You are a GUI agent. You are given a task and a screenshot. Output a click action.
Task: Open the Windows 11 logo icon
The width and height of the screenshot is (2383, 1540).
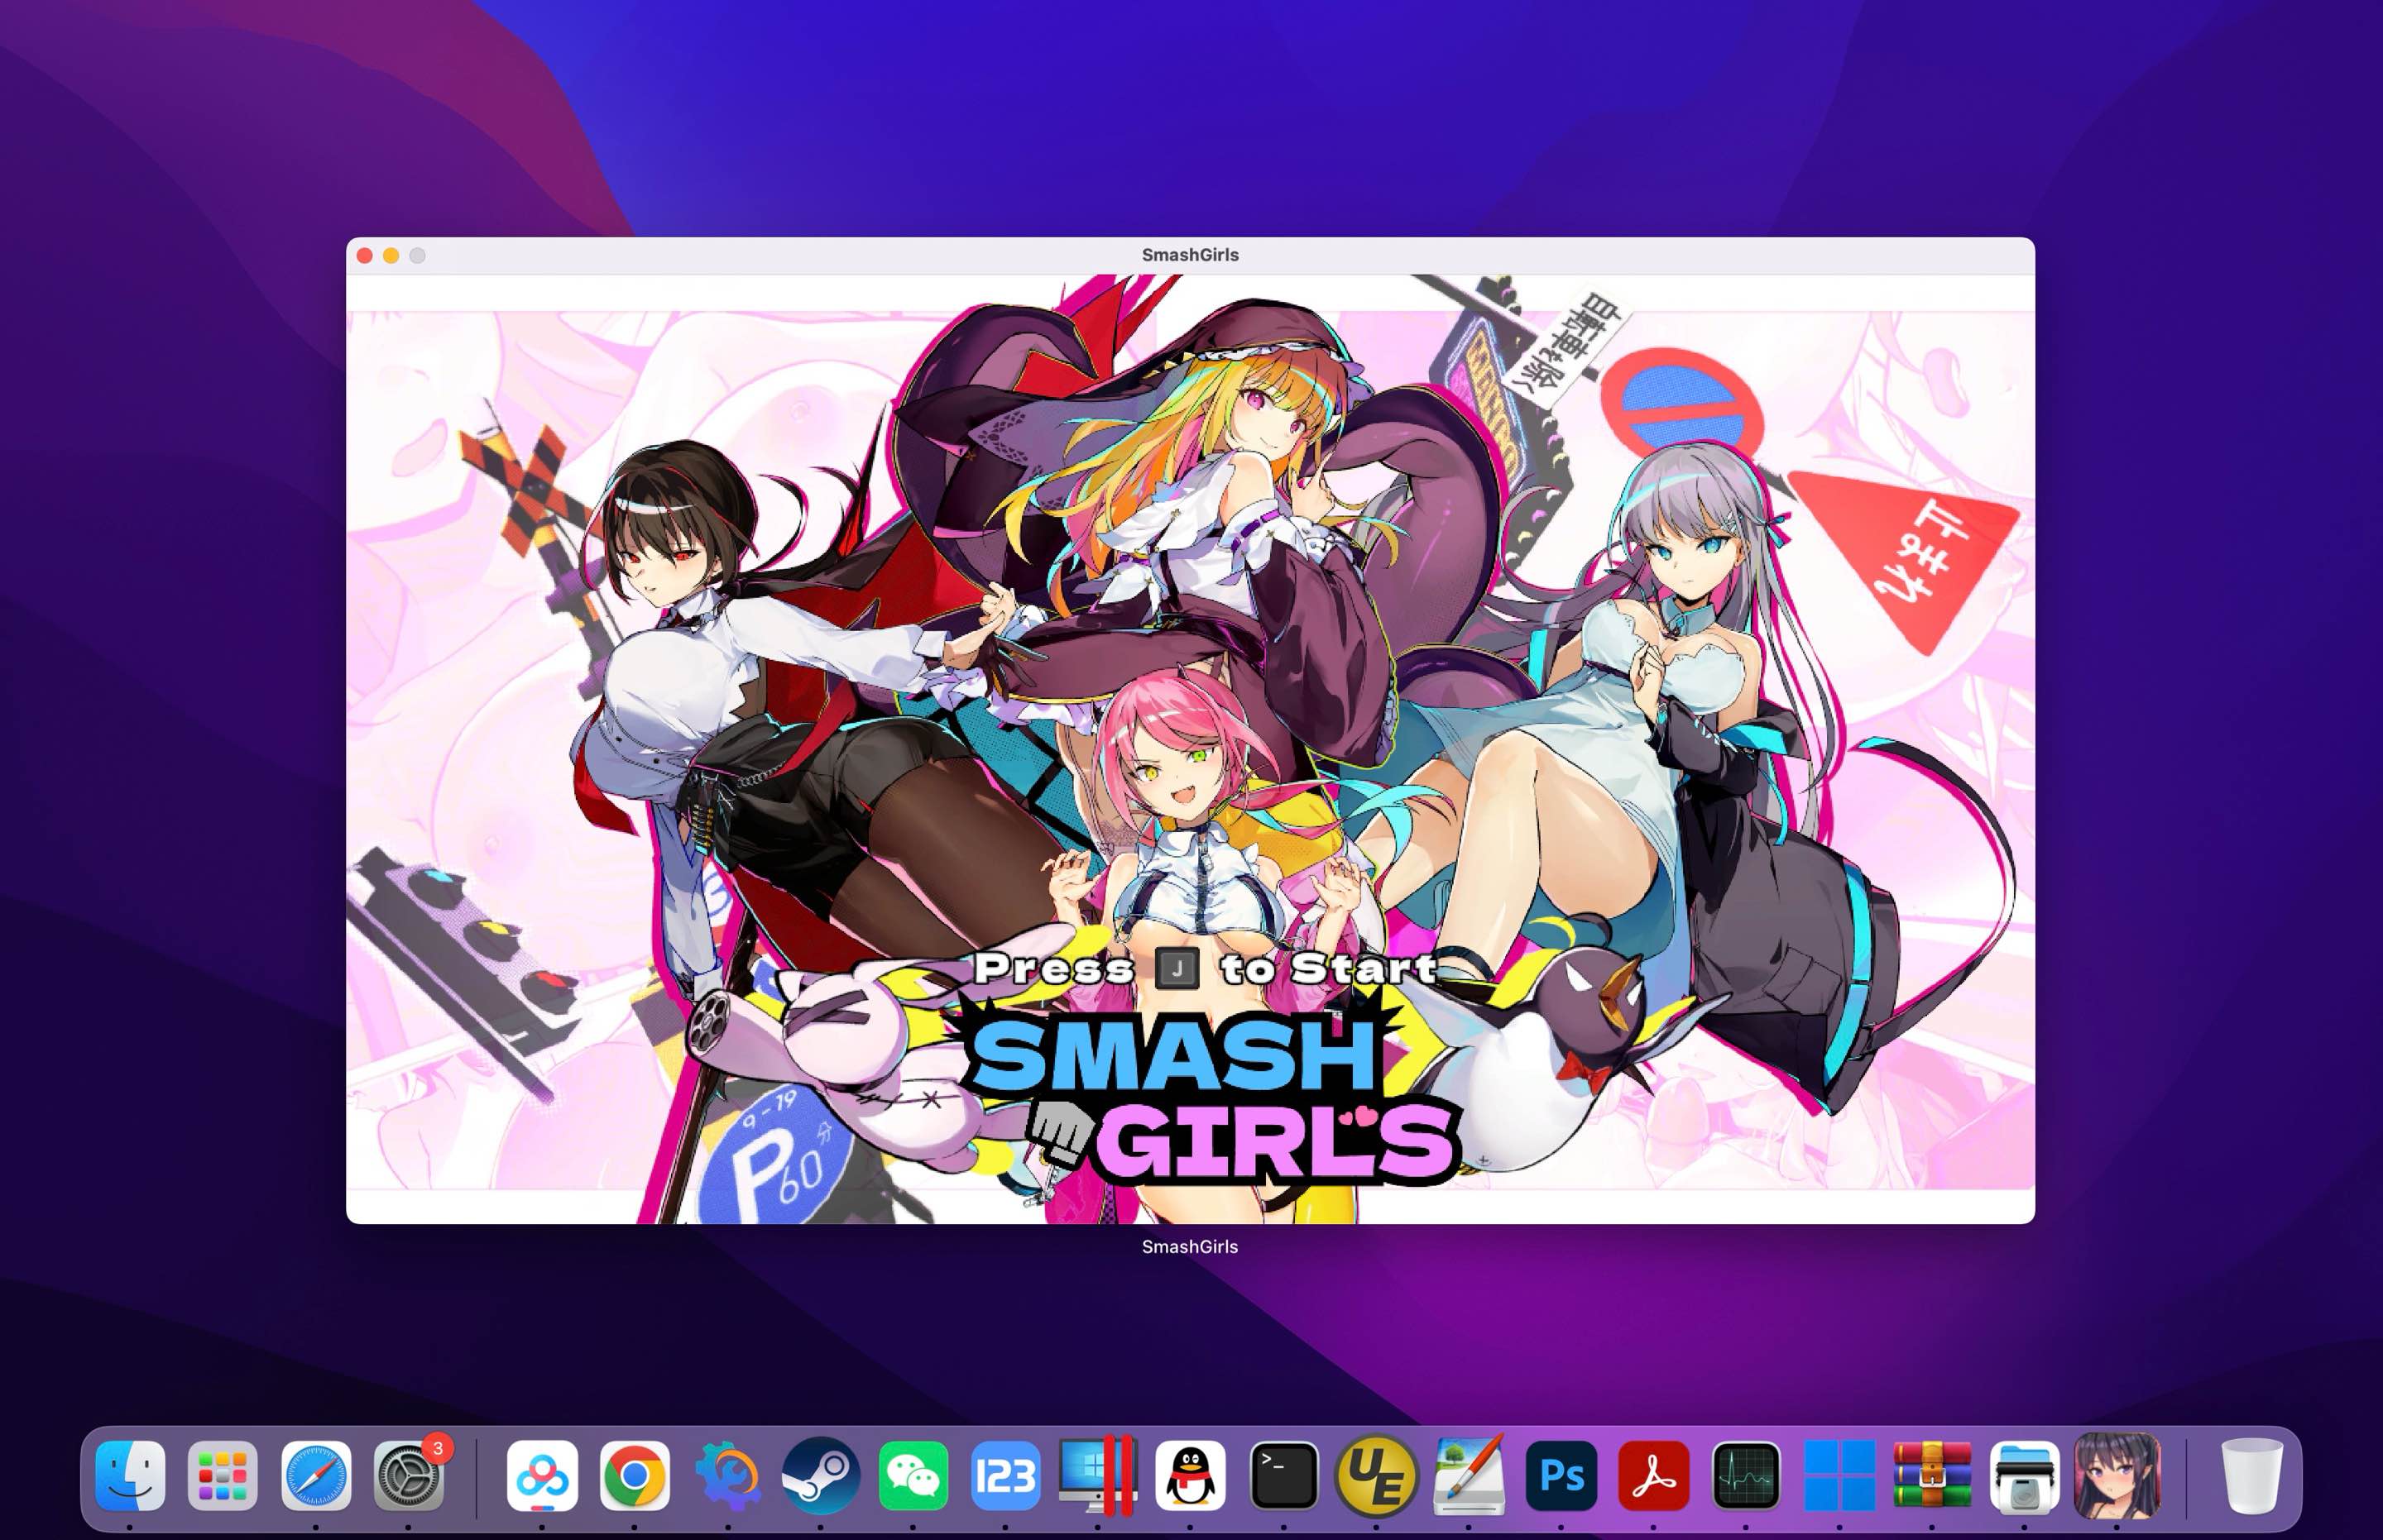click(x=1839, y=1475)
